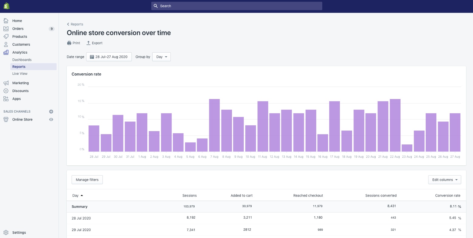Select Dashboards under Analytics
Screen dimensions: 473x238
[22, 60]
